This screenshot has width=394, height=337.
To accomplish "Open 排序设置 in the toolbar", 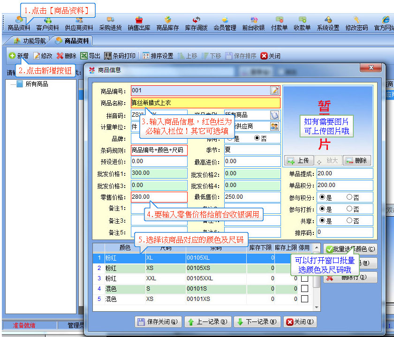I will (158, 56).
